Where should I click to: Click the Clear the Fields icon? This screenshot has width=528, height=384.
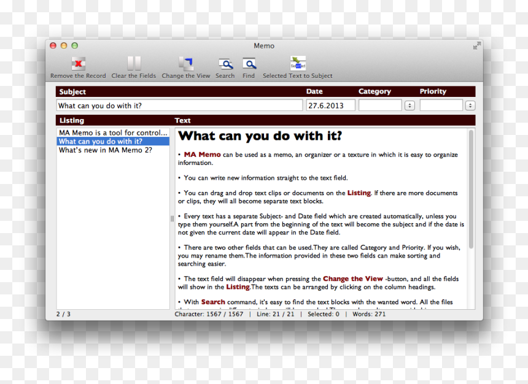point(134,63)
